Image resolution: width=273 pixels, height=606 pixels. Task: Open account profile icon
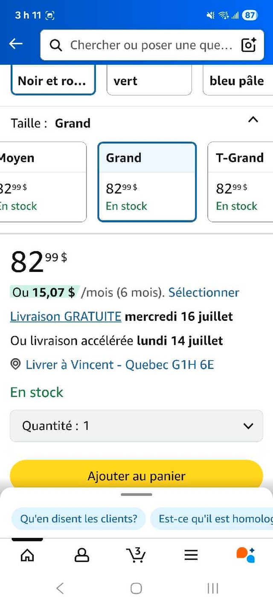click(x=82, y=554)
